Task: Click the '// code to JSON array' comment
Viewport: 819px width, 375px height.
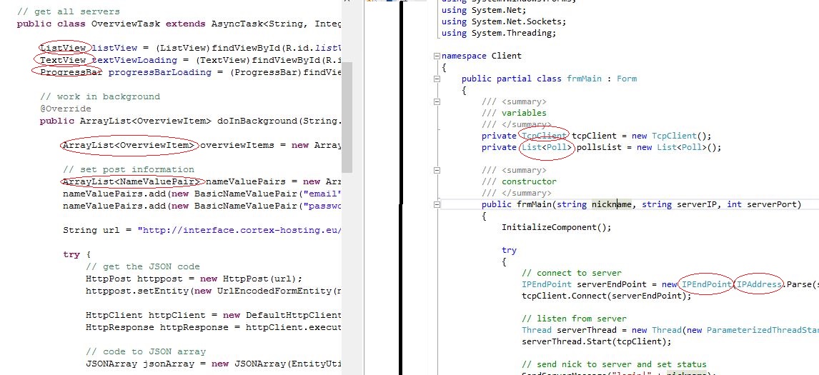Action: (146, 351)
